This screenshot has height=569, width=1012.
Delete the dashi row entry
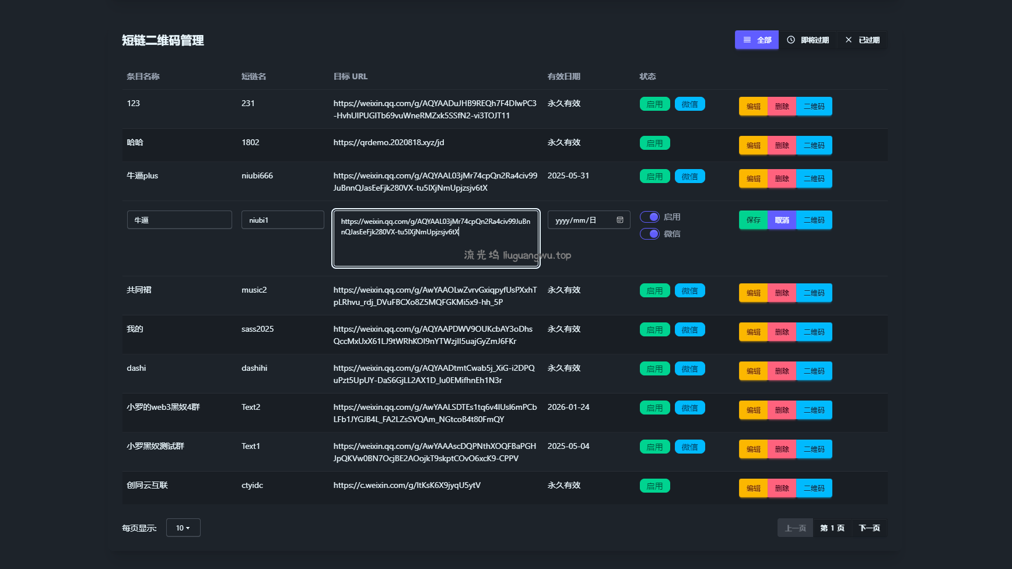pos(782,371)
